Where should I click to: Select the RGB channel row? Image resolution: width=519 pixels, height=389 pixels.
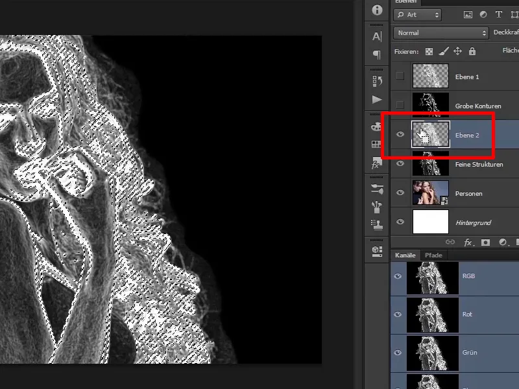pyautogui.click(x=455, y=278)
